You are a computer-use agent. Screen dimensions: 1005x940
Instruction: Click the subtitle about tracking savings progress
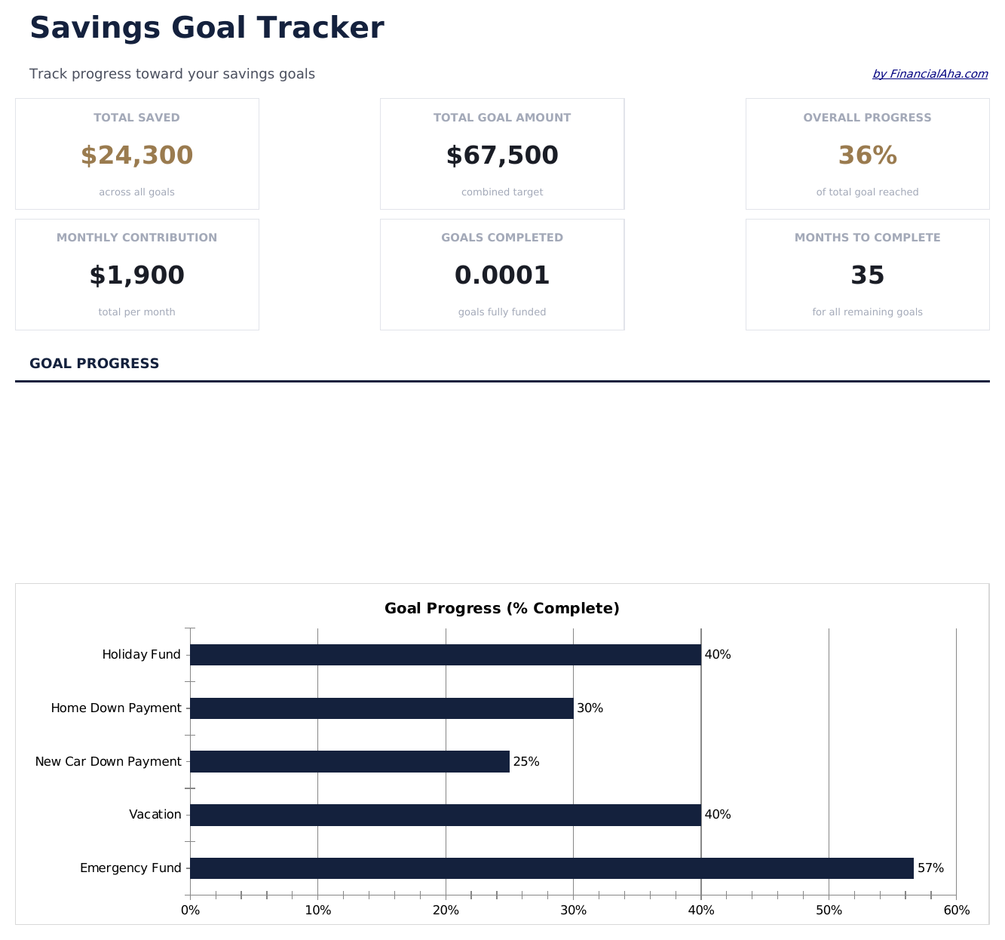172,74
